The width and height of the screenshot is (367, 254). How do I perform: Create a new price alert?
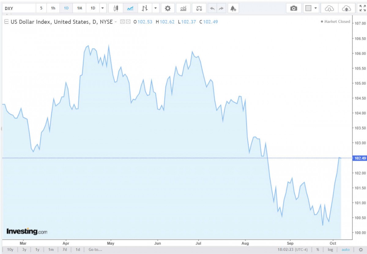pyautogui.click(x=234, y=8)
